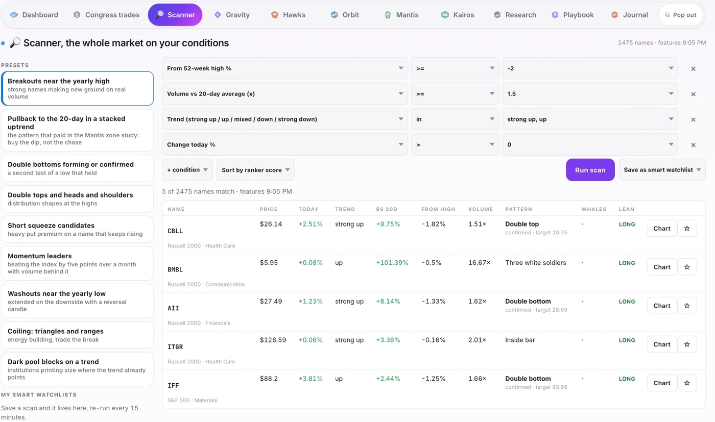
Task: Pick the Dark pool blocks on a trend preset
Action: [77, 369]
